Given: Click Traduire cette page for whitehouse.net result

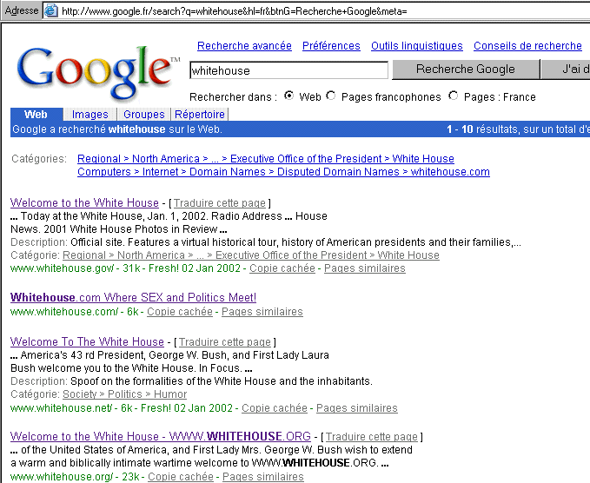Looking at the screenshot, I should pos(225,342).
